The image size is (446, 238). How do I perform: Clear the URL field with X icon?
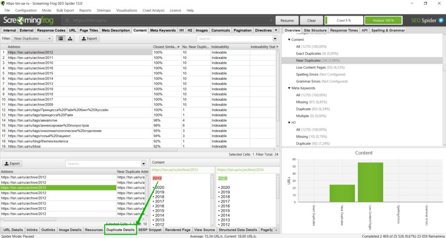(x=271, y=20)
